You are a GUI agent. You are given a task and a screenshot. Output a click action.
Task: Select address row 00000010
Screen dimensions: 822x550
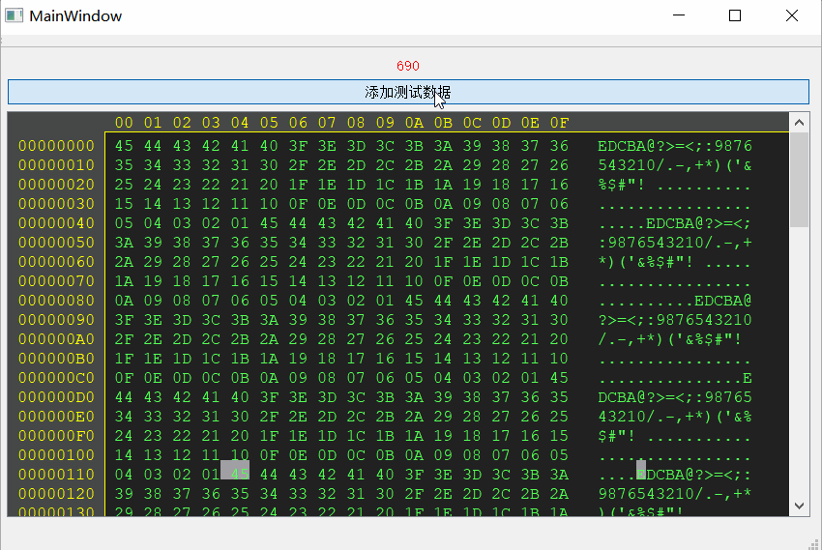[x=56, y=165]
